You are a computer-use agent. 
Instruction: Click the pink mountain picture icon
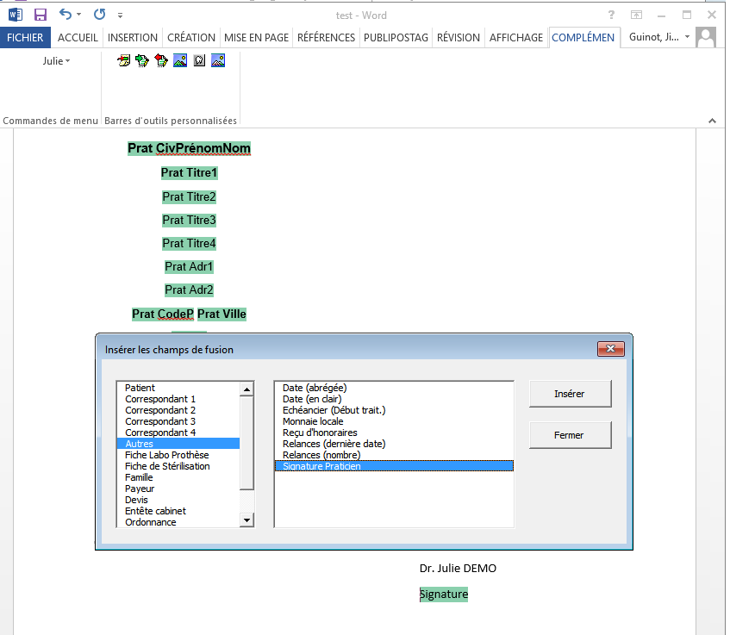click(218, 60)
